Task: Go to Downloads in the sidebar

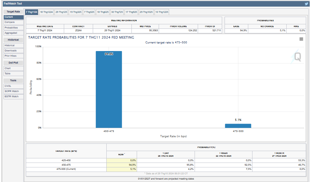Action: coord(13,51)
